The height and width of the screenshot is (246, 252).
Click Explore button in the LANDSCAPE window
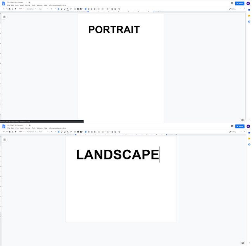tap(243, 243)
